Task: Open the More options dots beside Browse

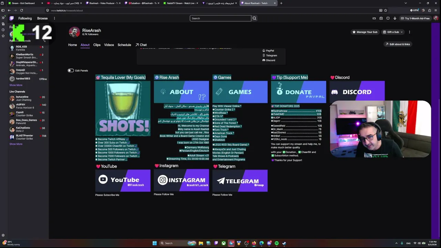Action: pyautogui.click(x=54, y=18)
